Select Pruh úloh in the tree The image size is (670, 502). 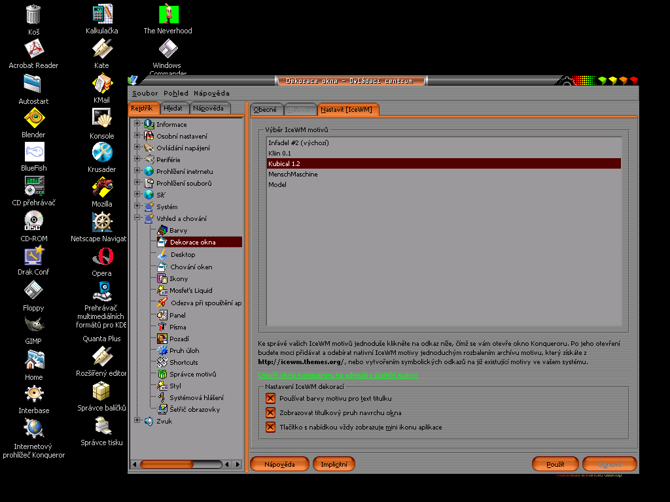click(184, 350)
